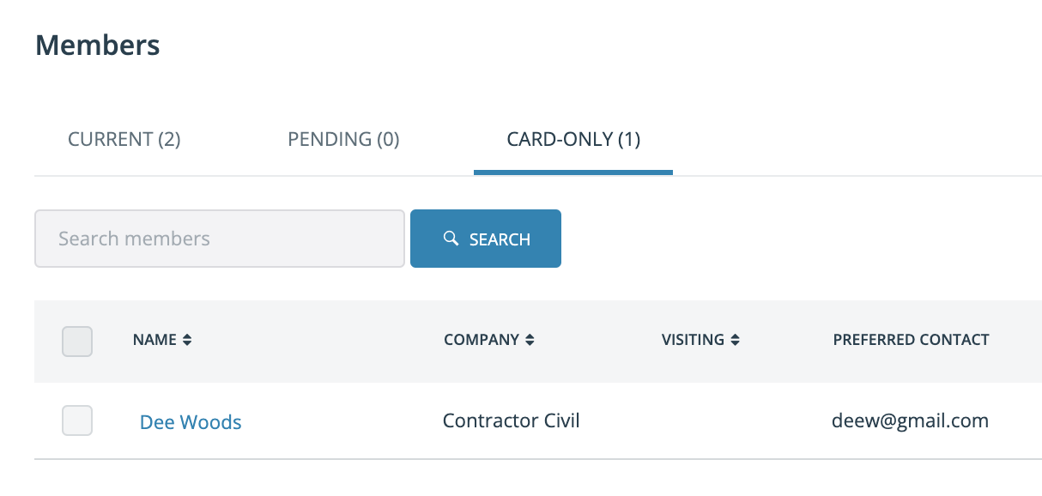Focus the Search members input field
This screenshot has height=496, width=1042.
[x=220, y=239]
